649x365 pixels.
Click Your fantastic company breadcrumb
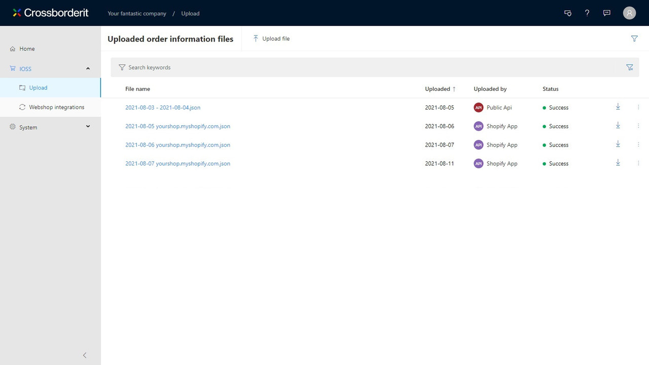pos(137,14)
